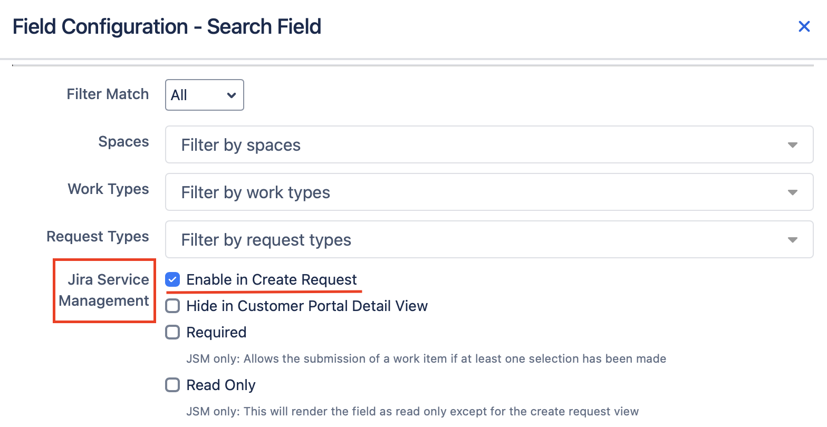Uncheck the Enable in Create Request checkbox
827x427 pixels.
click(x=173, y=279)
